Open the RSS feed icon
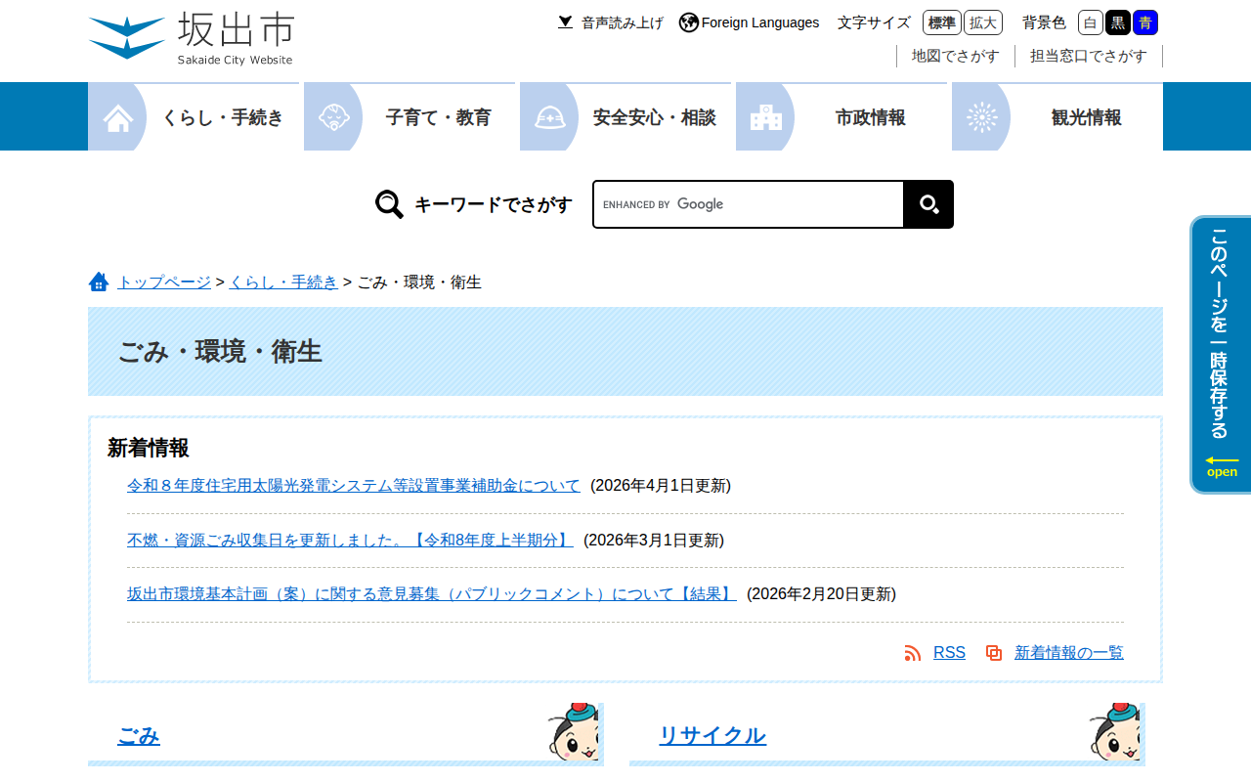 click(x=913, y=653)
